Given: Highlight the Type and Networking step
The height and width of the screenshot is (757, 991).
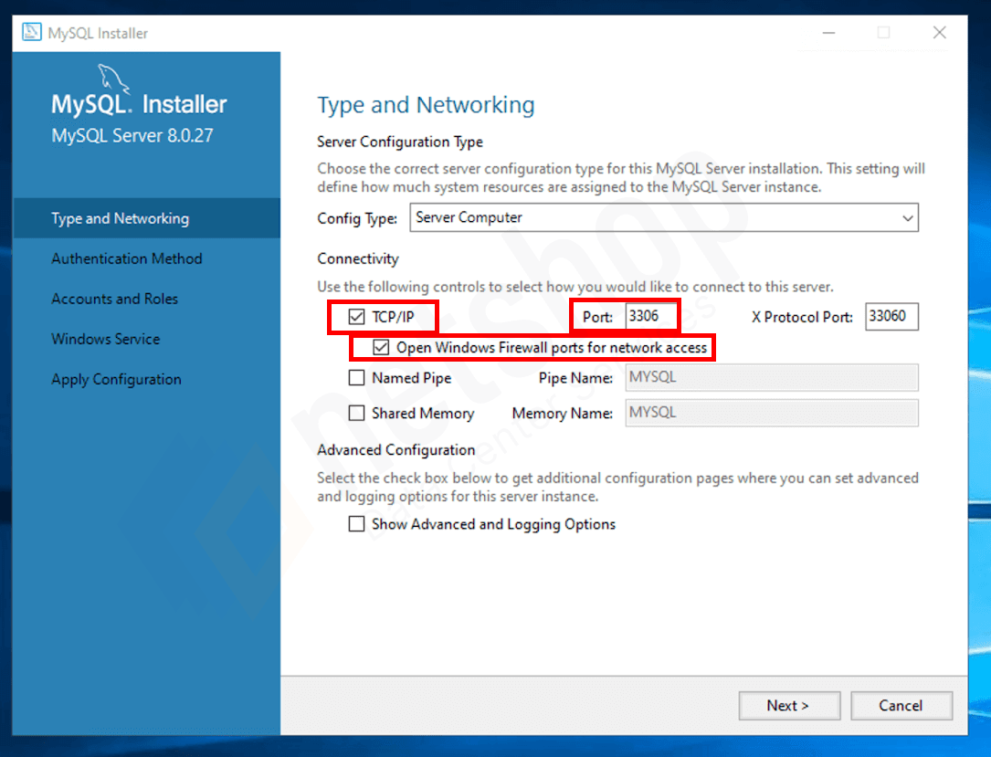Looking at the screenshot, I should 120,218.
